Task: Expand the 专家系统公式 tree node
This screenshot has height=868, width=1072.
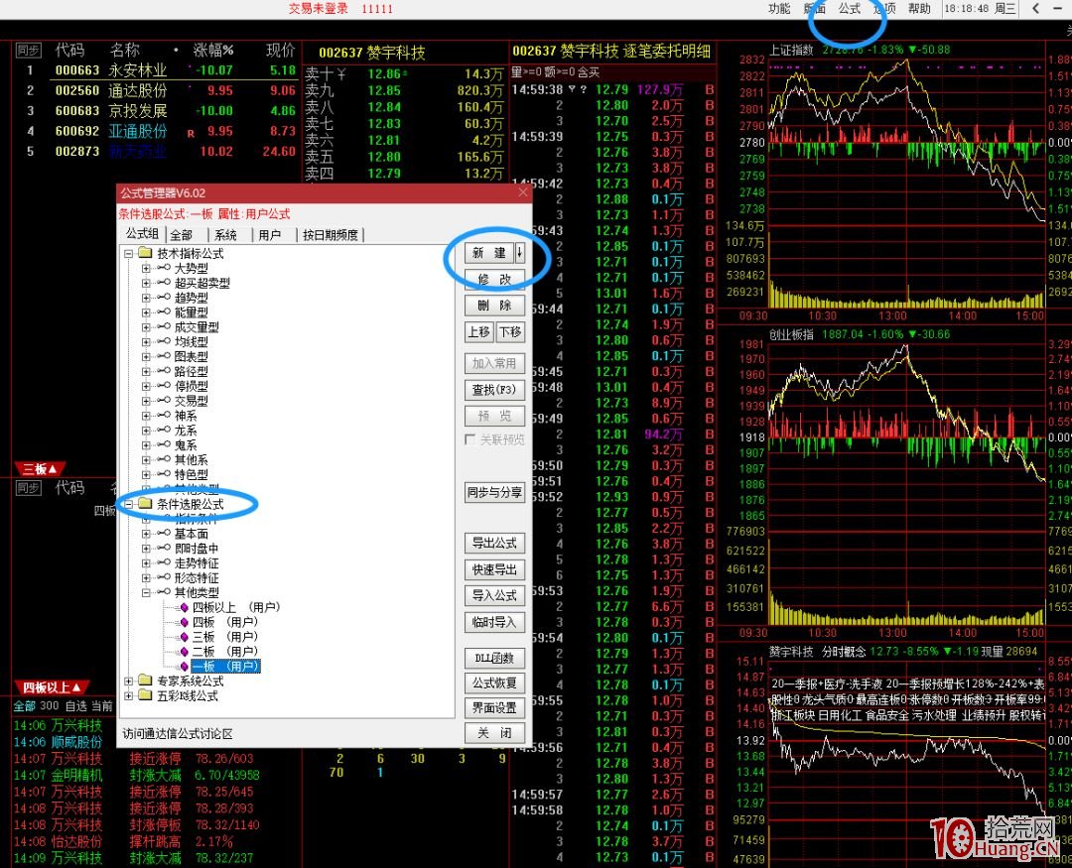Action: (128, 682)
